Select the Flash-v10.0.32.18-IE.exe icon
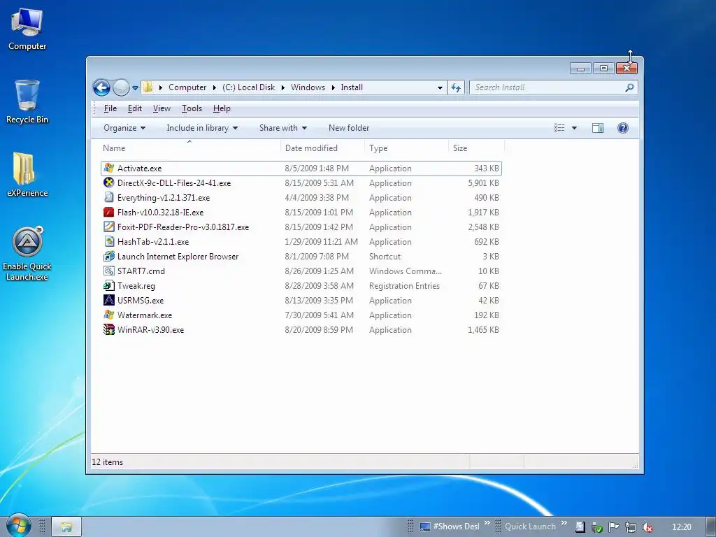The width and height of the screenshot is (716, 537). click(108, 212)
